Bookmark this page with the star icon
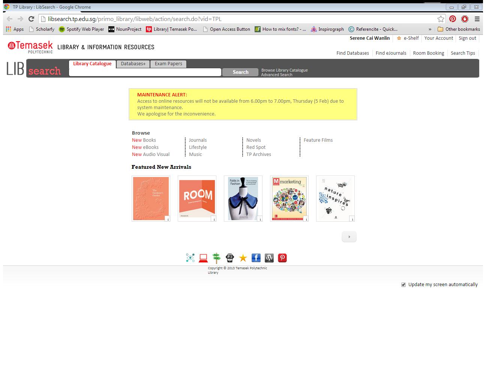 [441, 19]
